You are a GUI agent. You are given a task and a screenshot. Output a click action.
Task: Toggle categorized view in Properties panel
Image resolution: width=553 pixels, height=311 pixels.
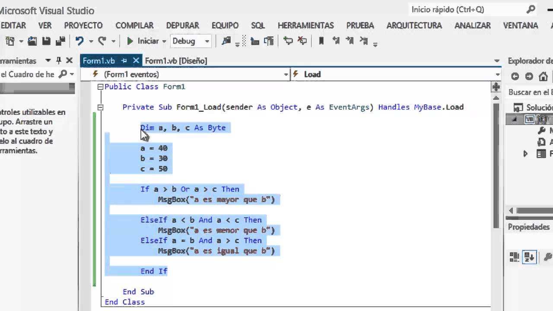tap(514, 257)
